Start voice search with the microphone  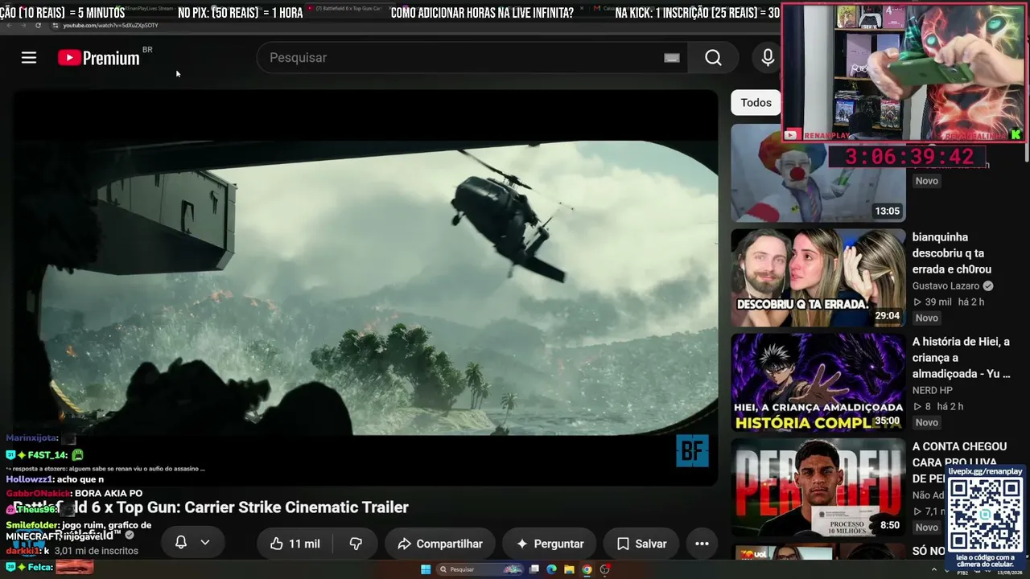coord(768,58)
